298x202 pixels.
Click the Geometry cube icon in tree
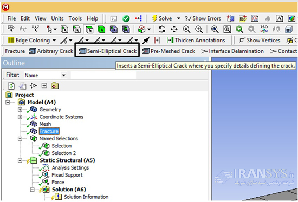[x=34, y=109]
